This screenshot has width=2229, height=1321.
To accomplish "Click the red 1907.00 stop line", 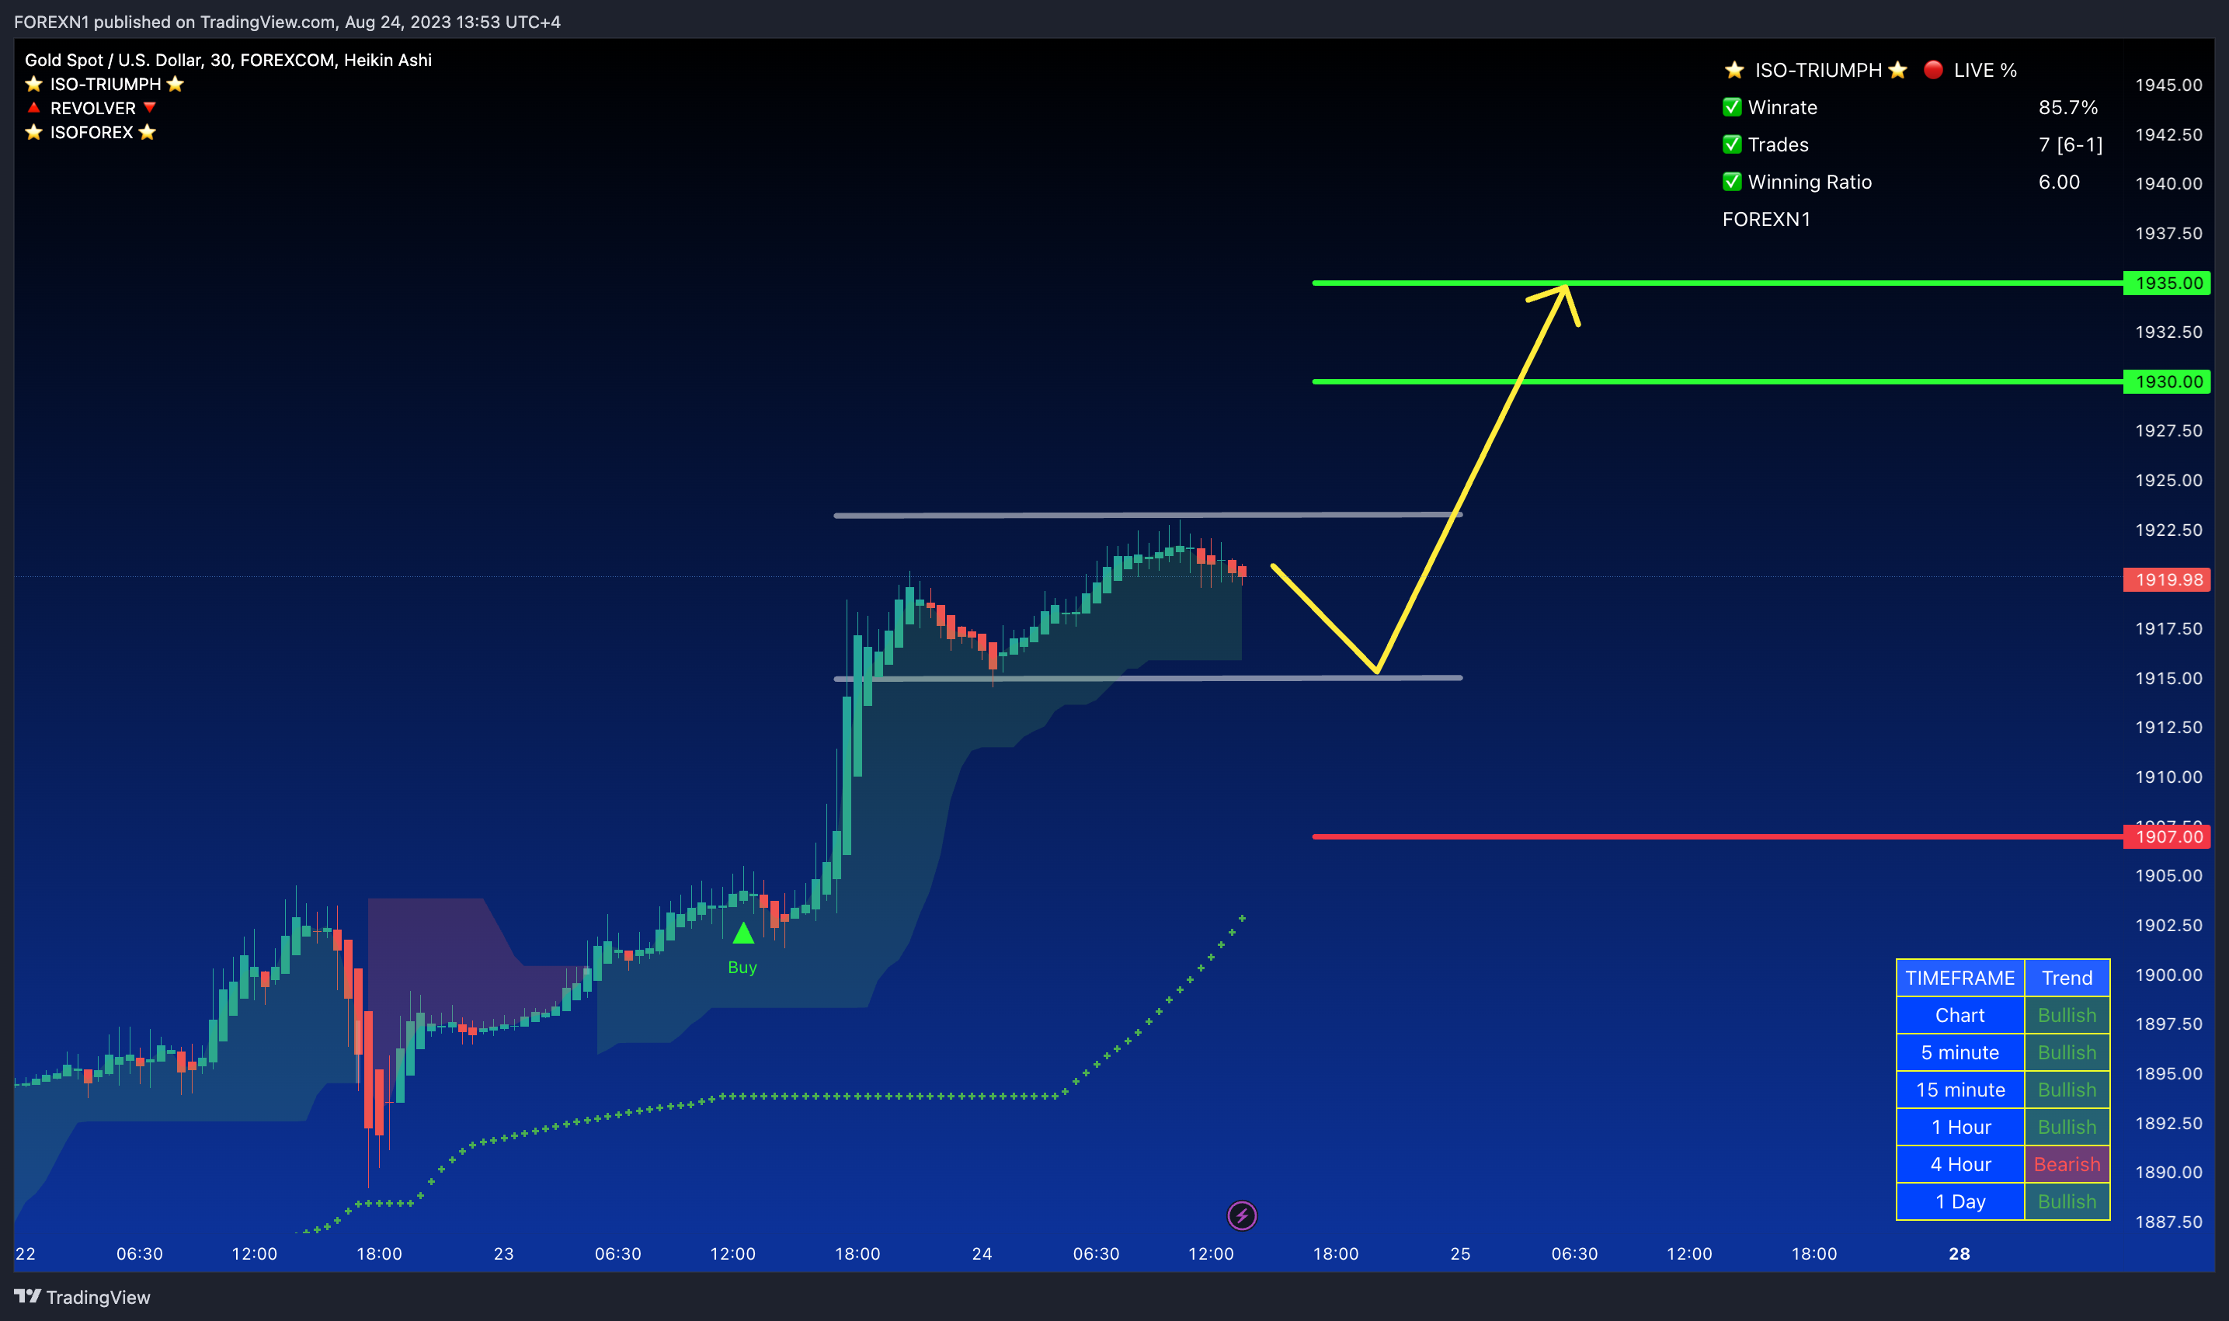I will [1717, 836].
